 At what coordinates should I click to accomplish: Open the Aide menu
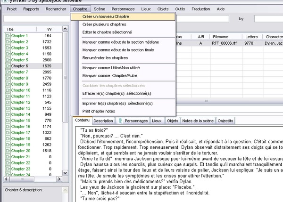[221, 9]
